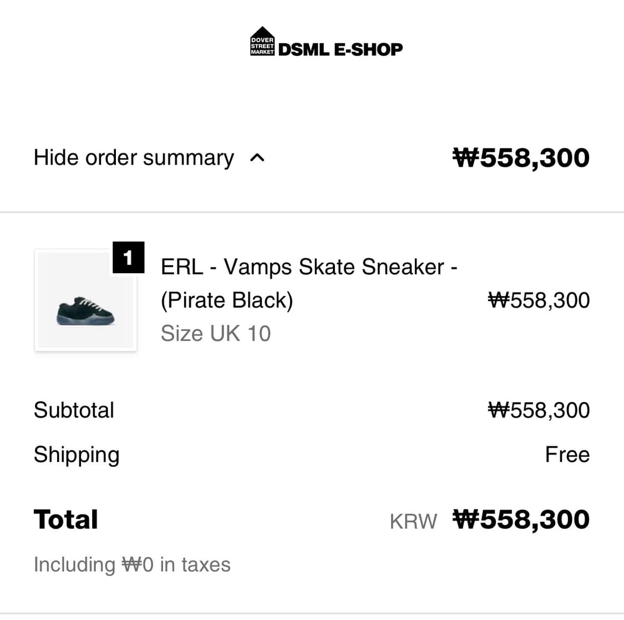Click the Subtotal label
Viewport: 624px width, 620px height.
(x=74, y=410)
